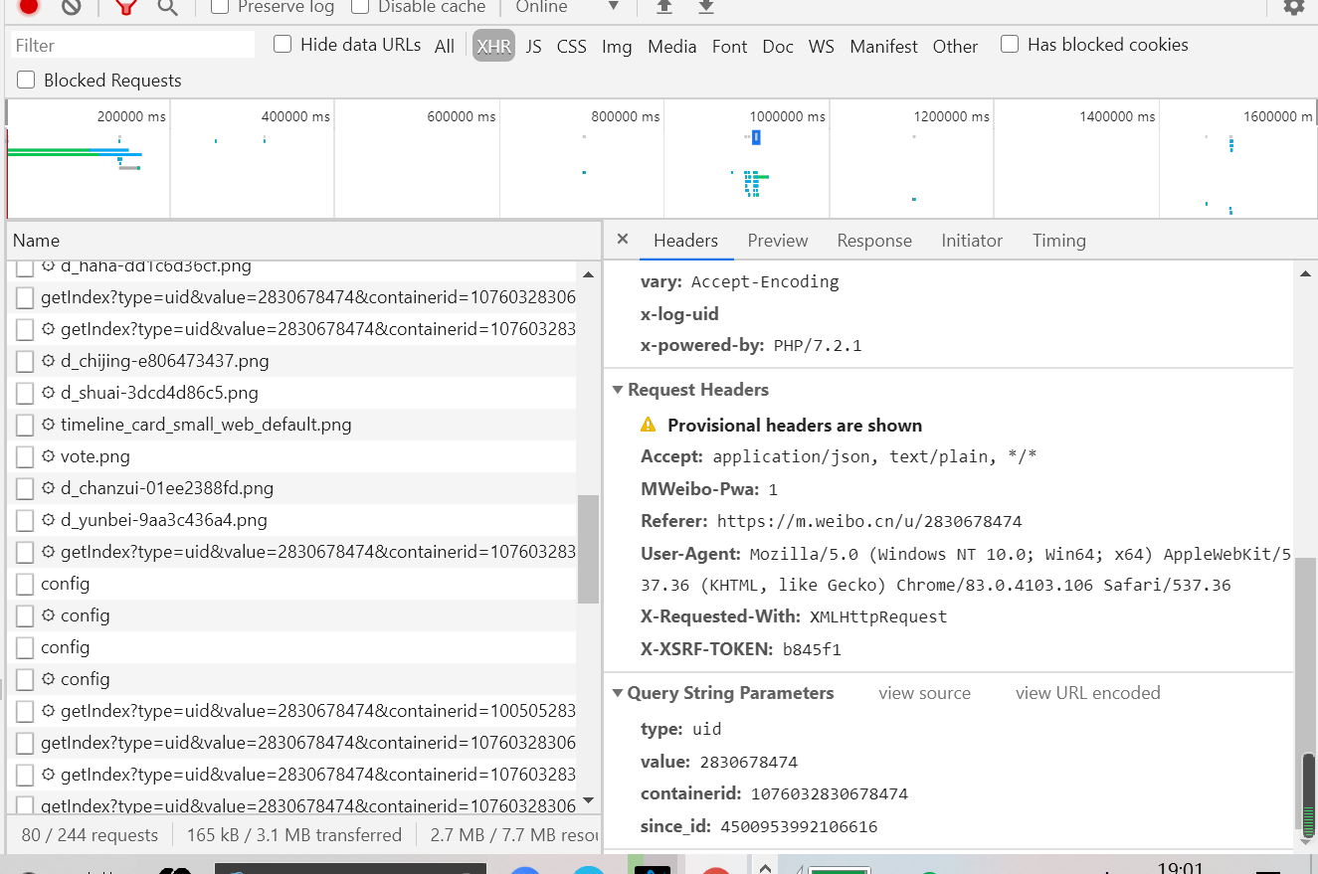Check Blocked Requests option
This screenshot has width=1318, height=874.
click(x=26, y=81)
